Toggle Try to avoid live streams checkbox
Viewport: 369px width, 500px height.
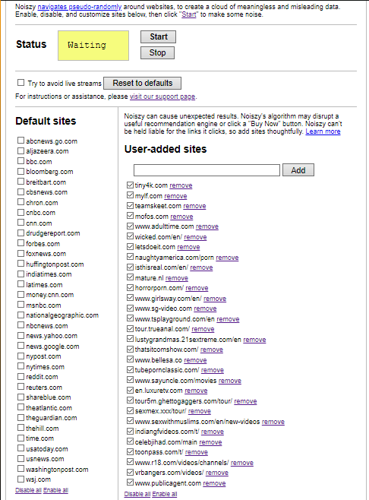[x=20, y=83]
